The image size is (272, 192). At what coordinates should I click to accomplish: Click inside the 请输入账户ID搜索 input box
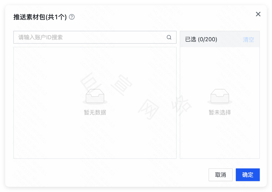86,37
